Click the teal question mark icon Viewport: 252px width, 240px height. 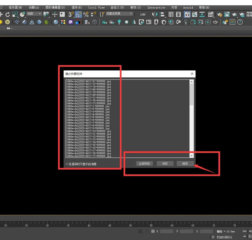tap(240, 22)
